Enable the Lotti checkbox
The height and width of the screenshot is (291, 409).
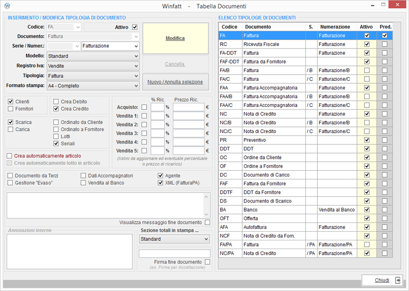[56, 136]
